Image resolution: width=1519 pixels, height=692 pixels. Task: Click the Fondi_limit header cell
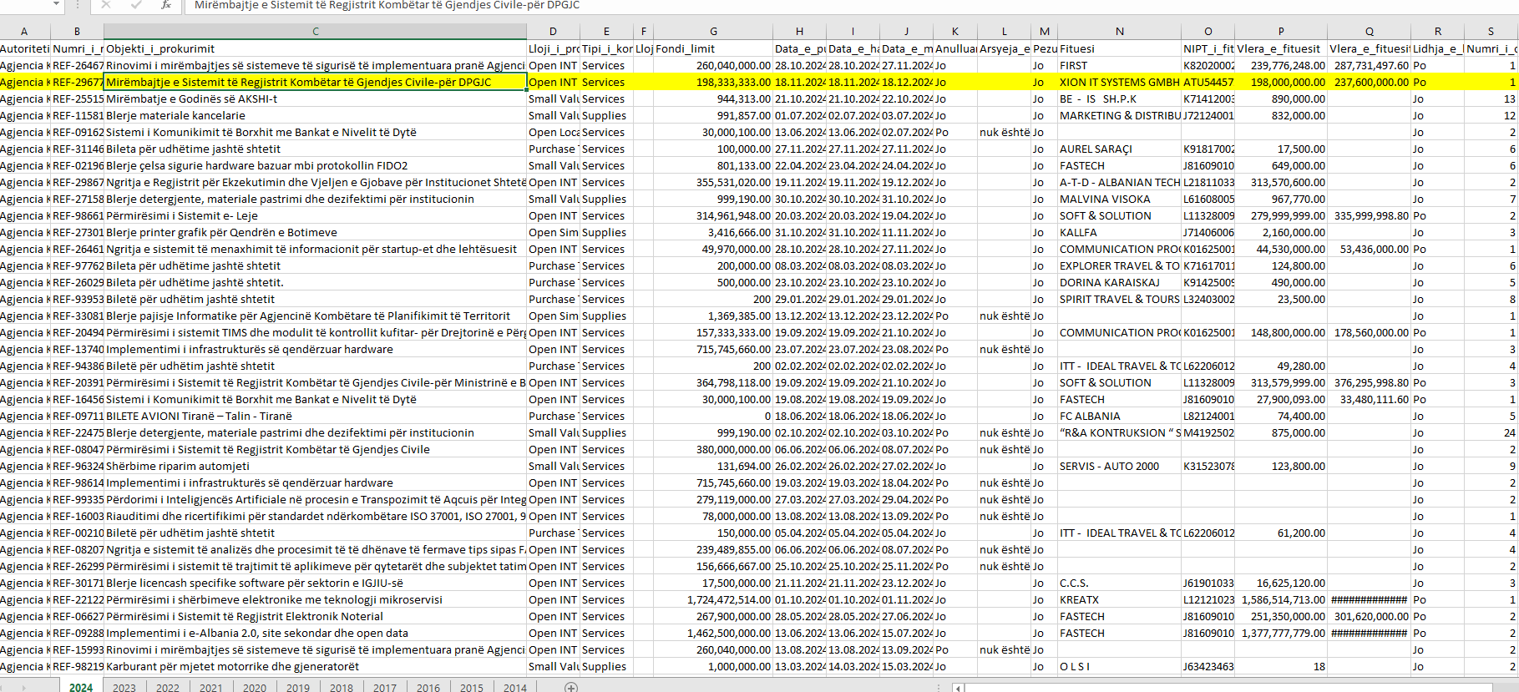[713, 48]
